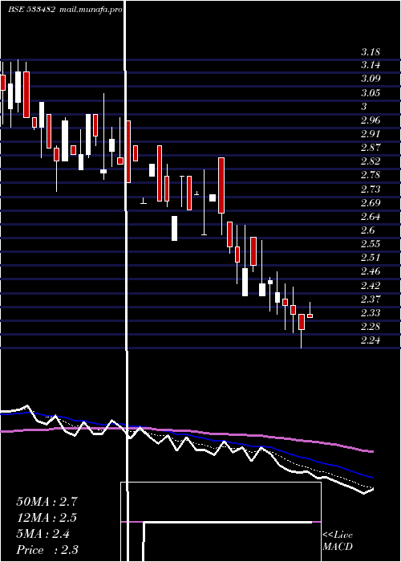
Task: Click the 2.6 price axis label
Action: click(367, 230)
